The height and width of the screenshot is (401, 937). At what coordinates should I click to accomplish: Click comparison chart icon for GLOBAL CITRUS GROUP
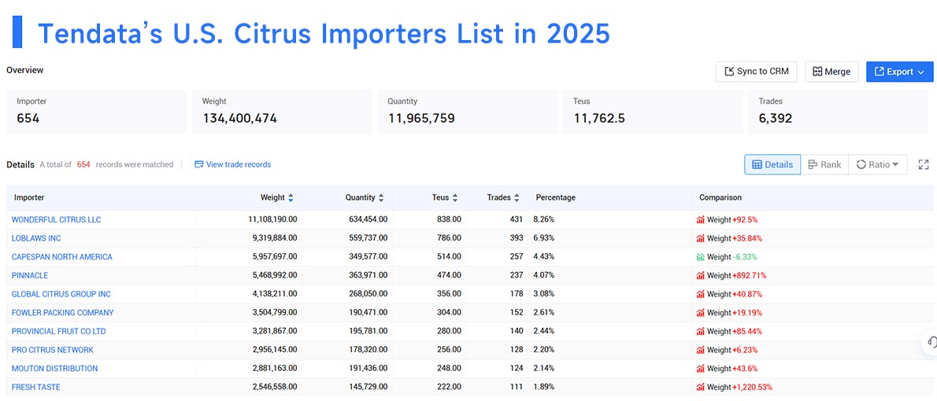point(700,294)
